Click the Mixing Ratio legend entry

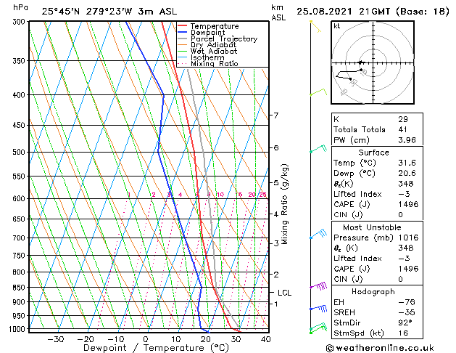[x=215, y=64]
